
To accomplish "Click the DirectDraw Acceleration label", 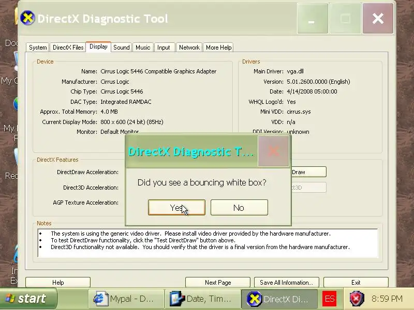I will pyautogui.click(x=87, y=172).
